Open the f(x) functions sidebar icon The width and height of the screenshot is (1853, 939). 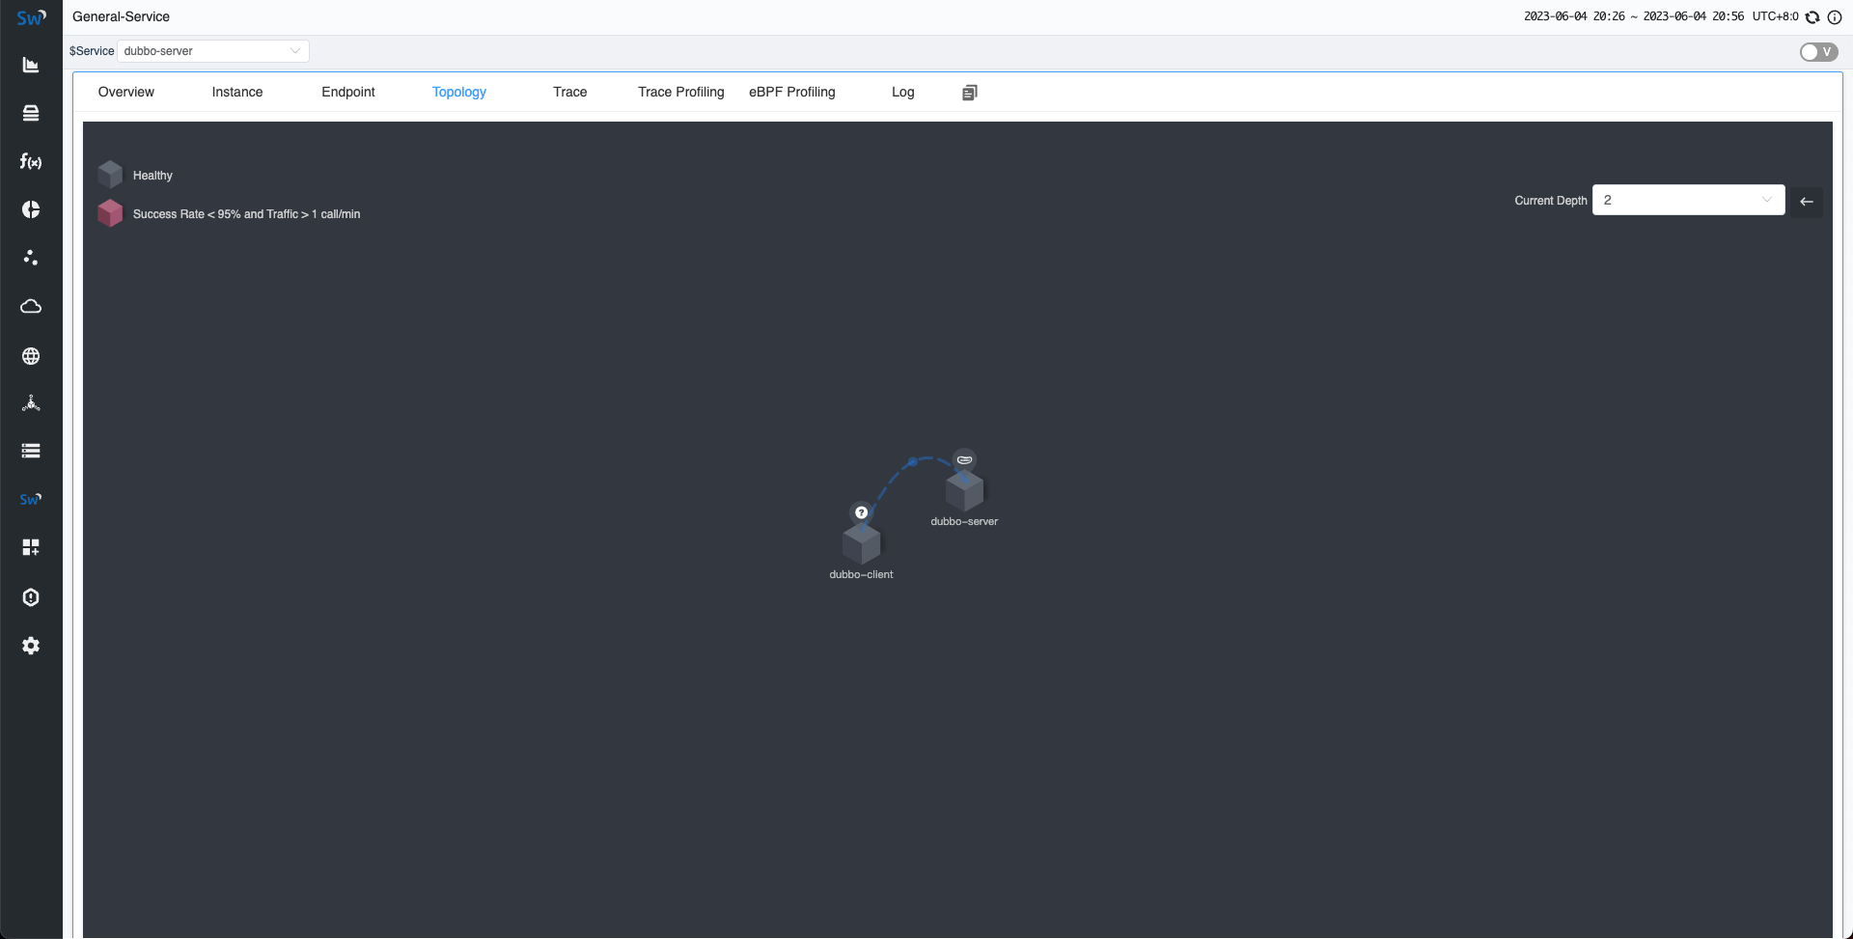point(31,161)
